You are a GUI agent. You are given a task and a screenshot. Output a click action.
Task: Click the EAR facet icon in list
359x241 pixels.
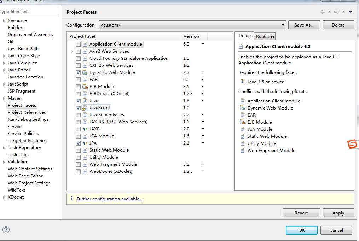[85, 80]
